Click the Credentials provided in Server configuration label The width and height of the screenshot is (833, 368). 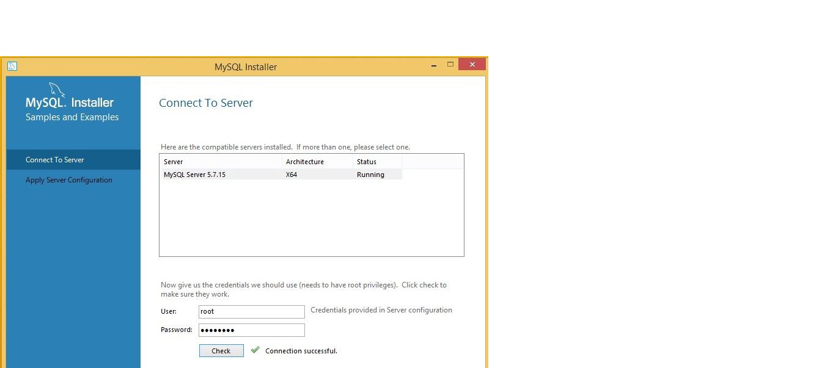pos(381,310)
